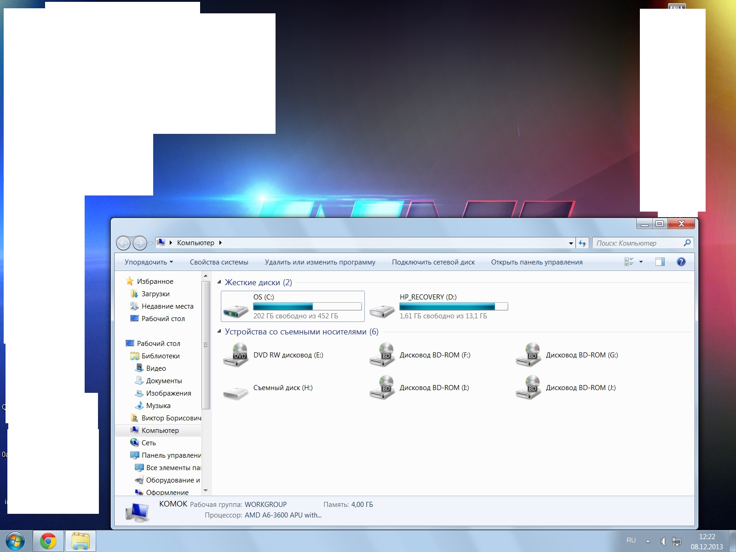Select the Съемный диск (H:) icon
This screenshot has width=736, height=552.
[x=236, y=392]
